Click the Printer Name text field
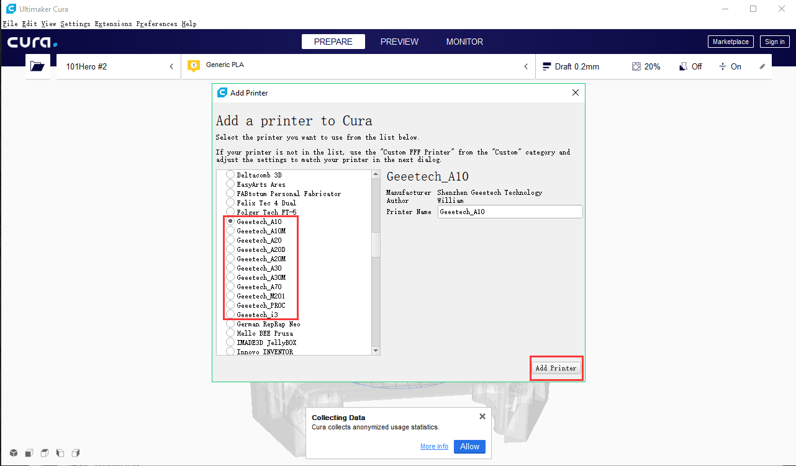The width and height of the screenshot is (796, 466). [x=510, y=212]
